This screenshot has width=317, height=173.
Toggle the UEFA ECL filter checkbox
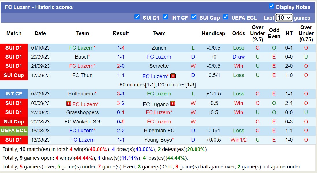(x=226, y=17)
